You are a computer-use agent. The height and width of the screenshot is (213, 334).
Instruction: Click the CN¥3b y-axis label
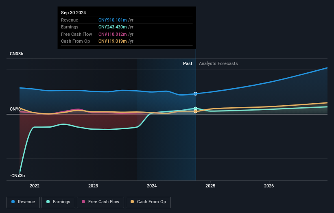[17, 54]
